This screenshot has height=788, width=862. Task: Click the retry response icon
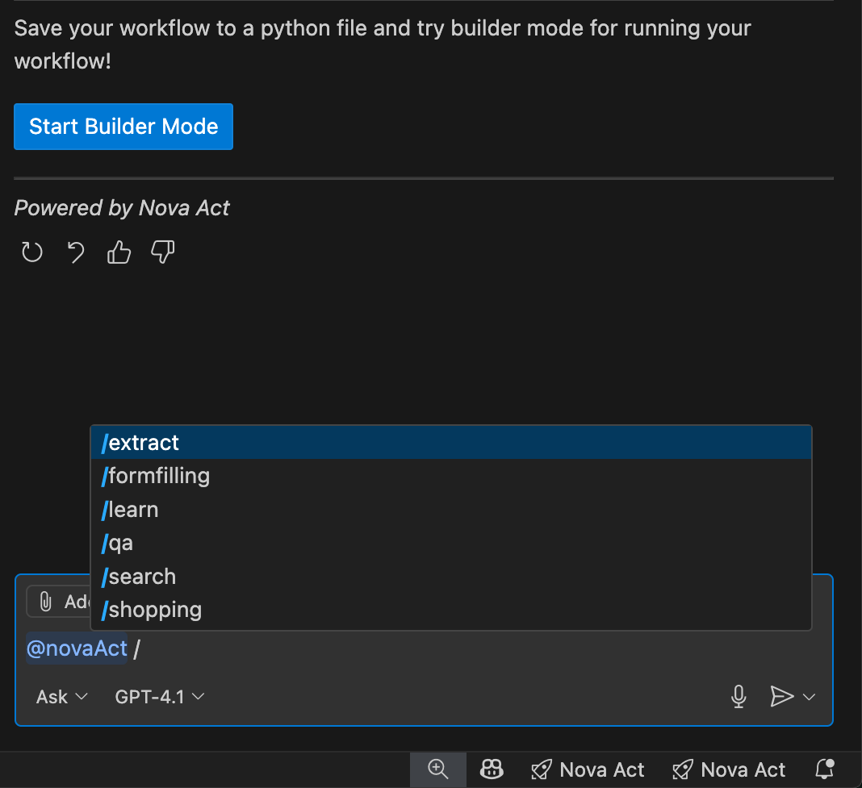tap(32, 253)
